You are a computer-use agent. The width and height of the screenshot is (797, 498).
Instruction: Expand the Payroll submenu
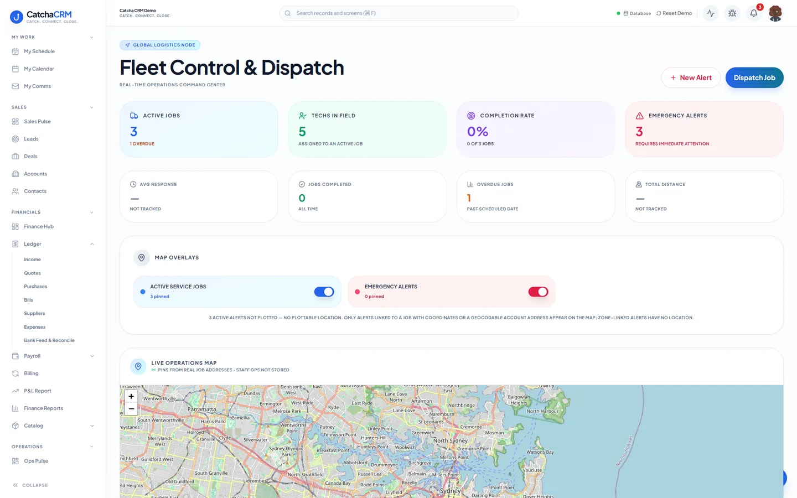pyautogui.click(x=92, y=356)
